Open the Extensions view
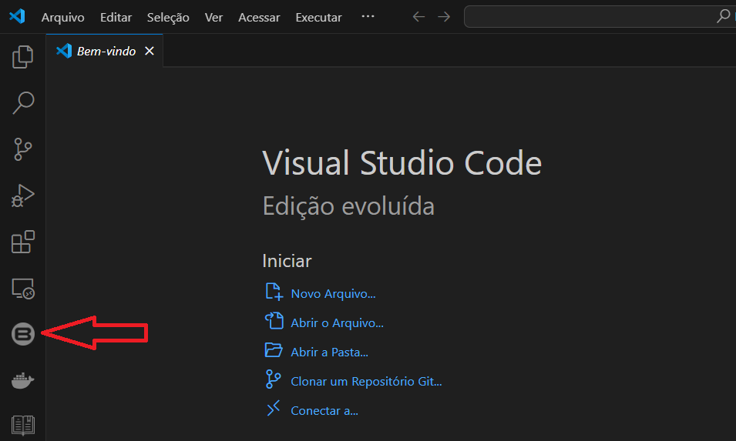736x441 pixels. click(23, 242)
